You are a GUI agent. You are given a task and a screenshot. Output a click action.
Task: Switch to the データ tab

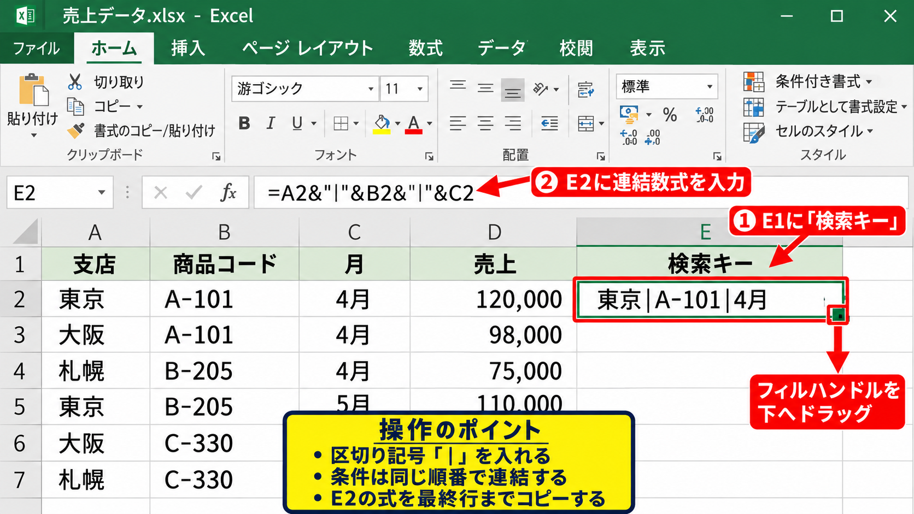(x=501, y=48)
